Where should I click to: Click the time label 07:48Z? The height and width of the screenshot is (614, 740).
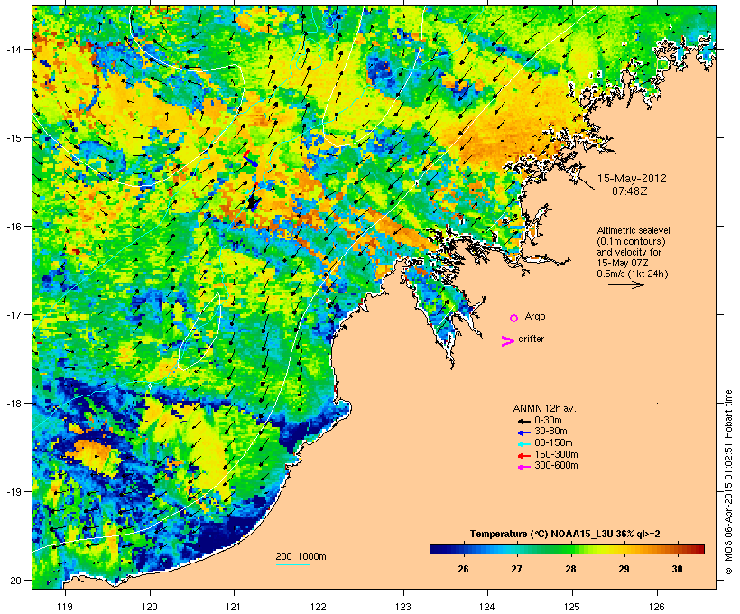pos(630,191)
